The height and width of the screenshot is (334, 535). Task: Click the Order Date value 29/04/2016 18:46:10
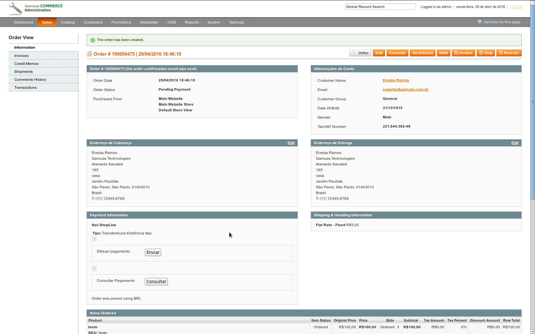[x=177, y=80]
